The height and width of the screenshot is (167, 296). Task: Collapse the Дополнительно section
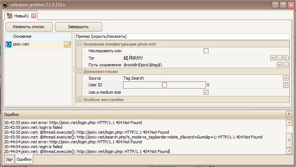click(x=80, y=71)
